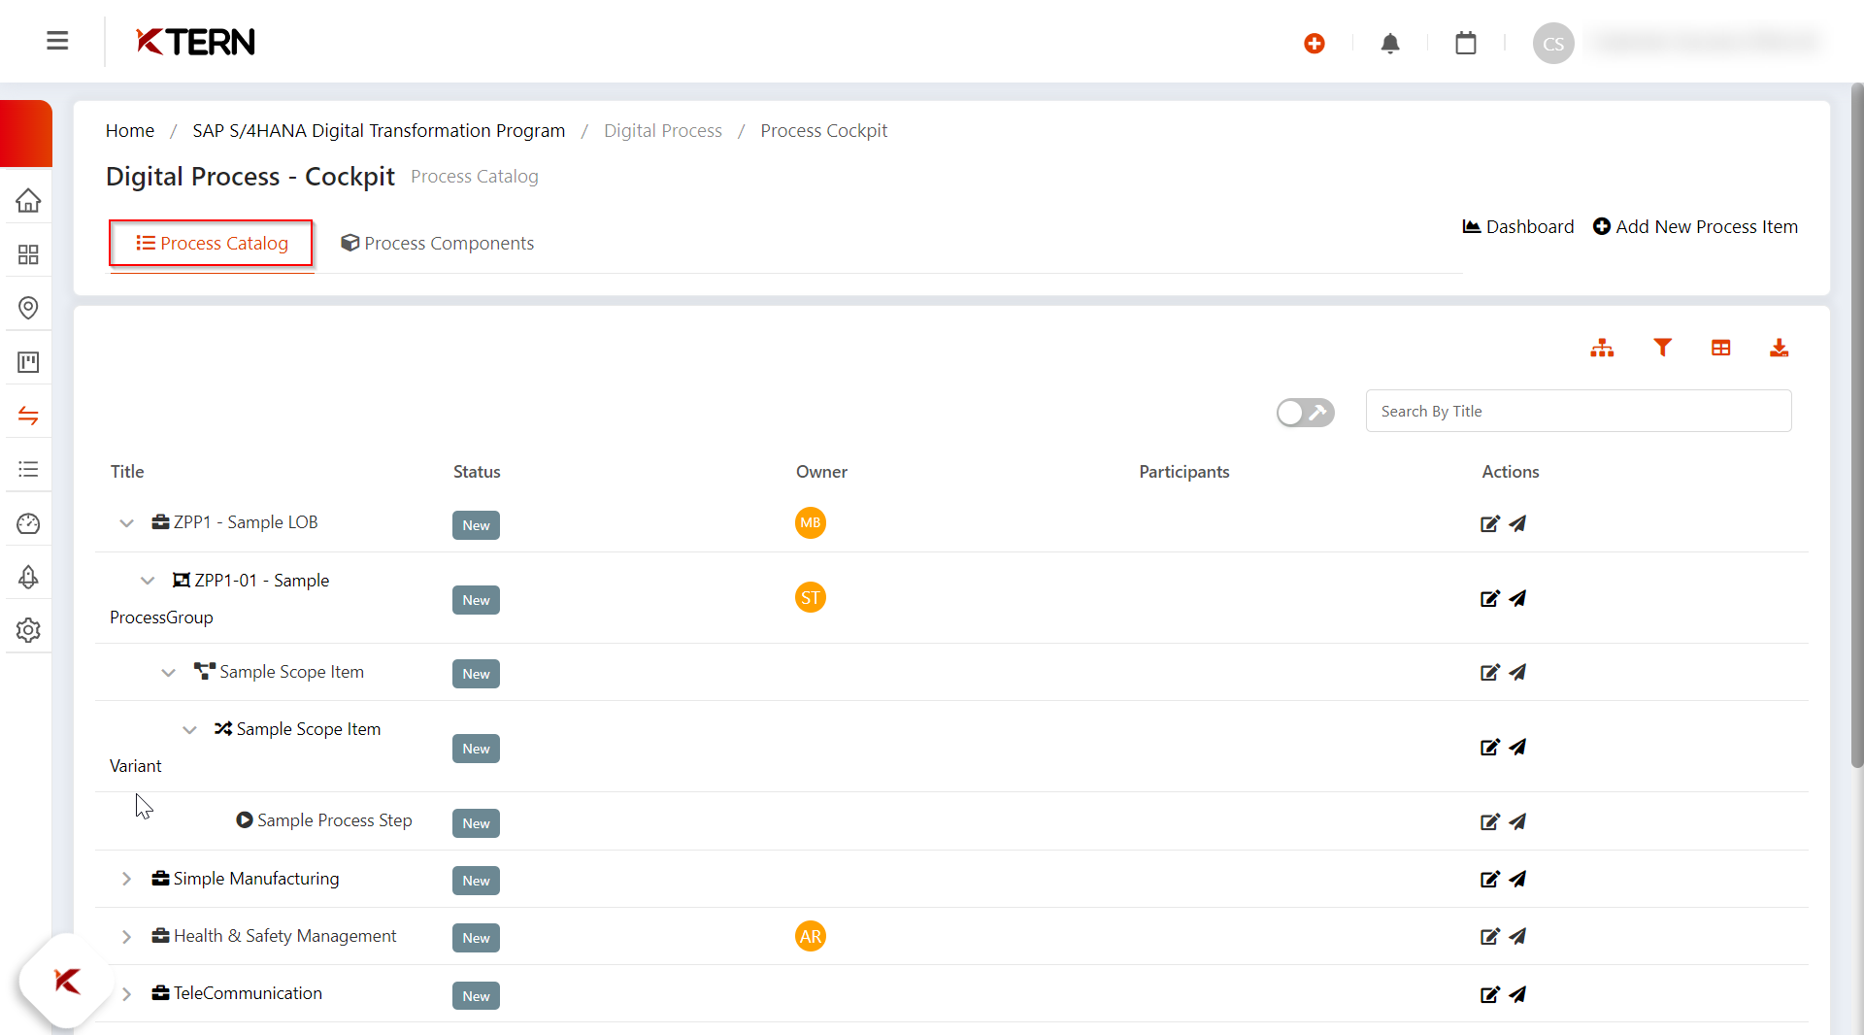Click the Simple Manufacturing title
This screenshot has height=1035, width=1864.
point(256,879)
